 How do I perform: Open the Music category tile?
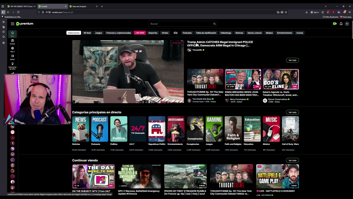click(x=271, y=129)
